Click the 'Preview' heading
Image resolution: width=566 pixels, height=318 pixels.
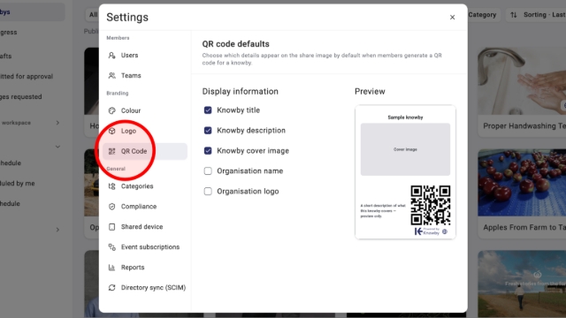click(x=370, y=91)
